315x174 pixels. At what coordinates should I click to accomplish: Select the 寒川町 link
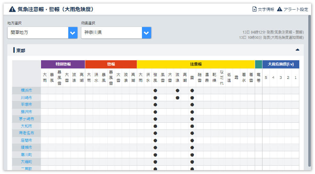click(26, 154)
